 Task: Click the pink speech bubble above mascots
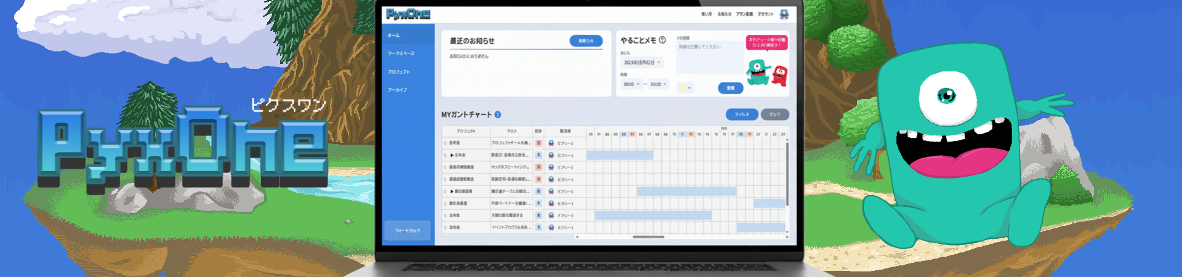pos(766,42)
